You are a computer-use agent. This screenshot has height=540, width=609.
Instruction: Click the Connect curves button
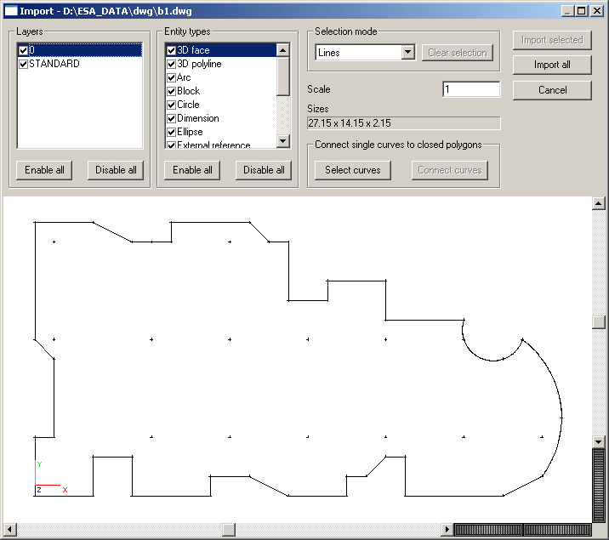[450, 170]
